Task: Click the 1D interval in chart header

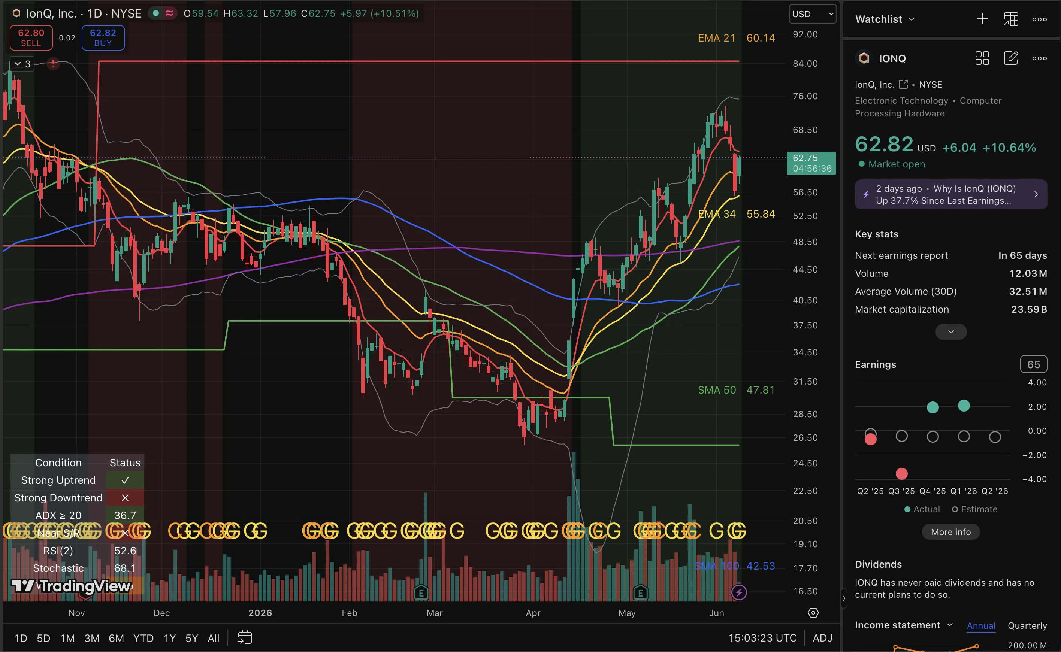Action: click(x=95, y=13)
